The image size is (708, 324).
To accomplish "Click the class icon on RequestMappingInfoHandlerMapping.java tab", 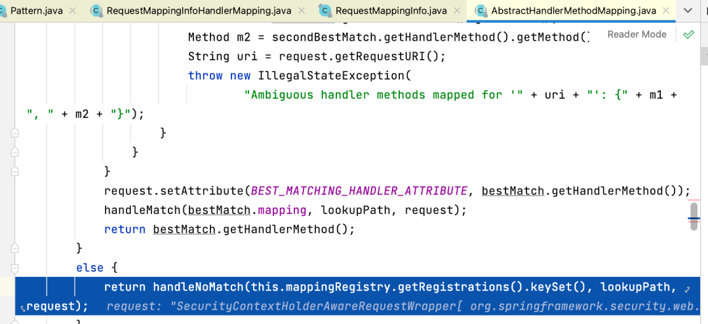I will [x=96, y=11].
